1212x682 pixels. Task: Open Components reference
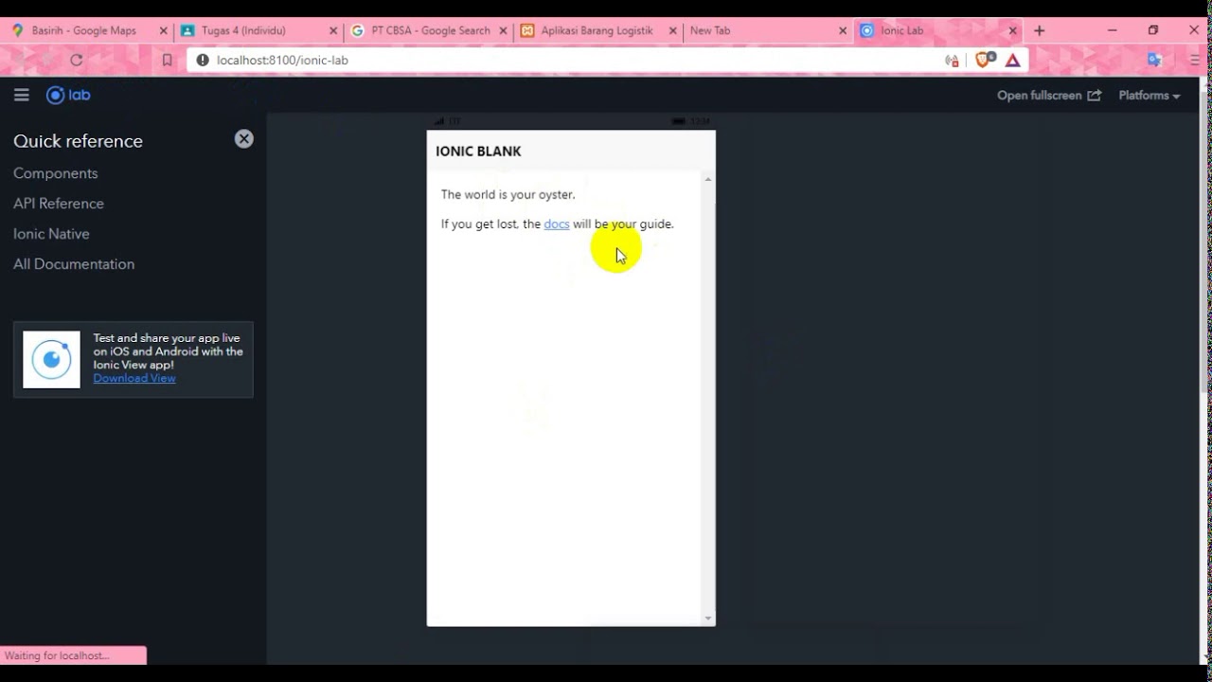point(56,173)
